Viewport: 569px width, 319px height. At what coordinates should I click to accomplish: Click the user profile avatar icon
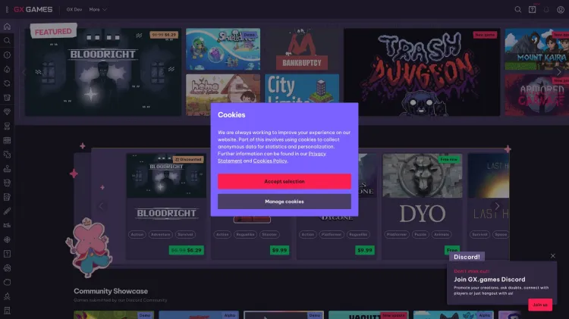tap(561, 10)
